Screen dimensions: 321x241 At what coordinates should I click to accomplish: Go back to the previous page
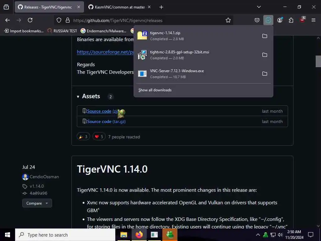click(x=8, y=20)
